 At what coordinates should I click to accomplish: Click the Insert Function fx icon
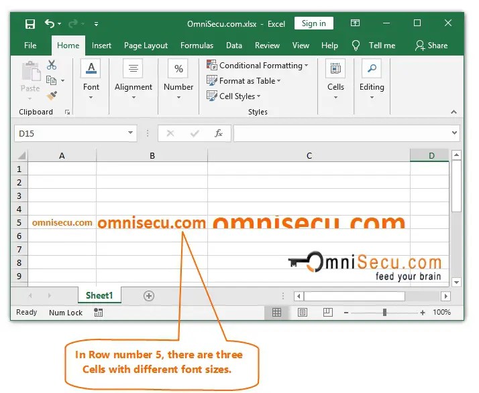(x=219, y=133)
